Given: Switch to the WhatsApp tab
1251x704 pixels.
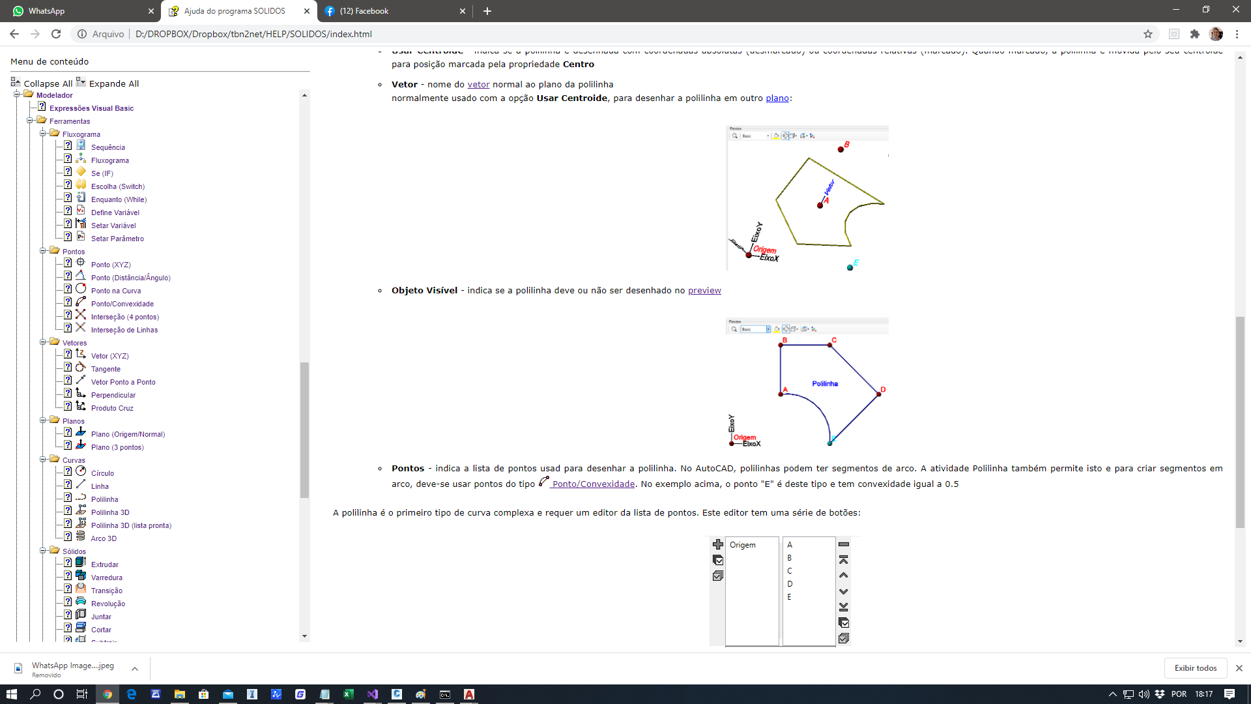Looking at the screenshot, I should [x=83, y=11].
